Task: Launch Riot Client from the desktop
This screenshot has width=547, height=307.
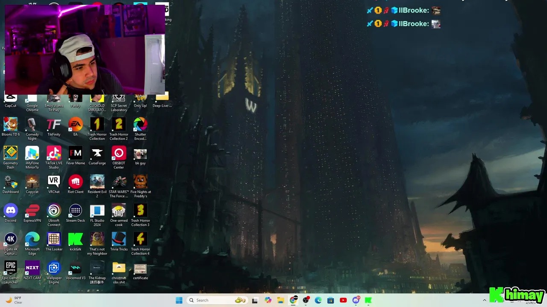Action: (x=76, y=184)
